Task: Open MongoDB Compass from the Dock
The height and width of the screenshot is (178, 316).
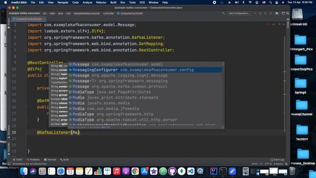Action: [182, 172]
